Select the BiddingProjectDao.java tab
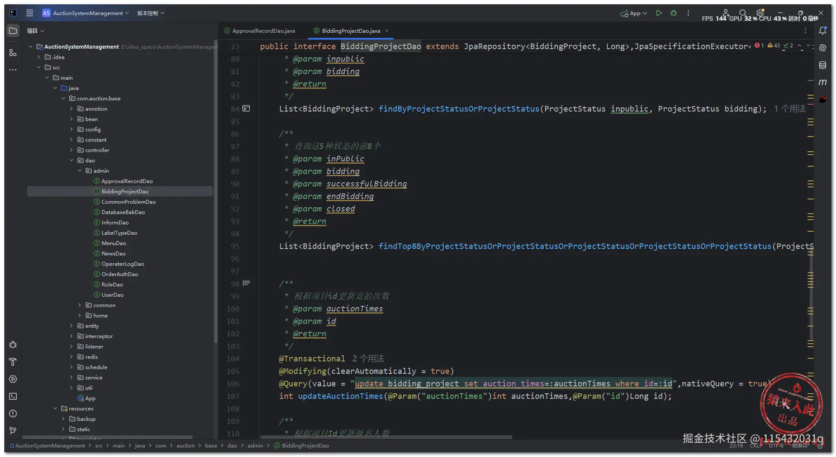This screenshot has width=836, height=457. coord(351,31)
